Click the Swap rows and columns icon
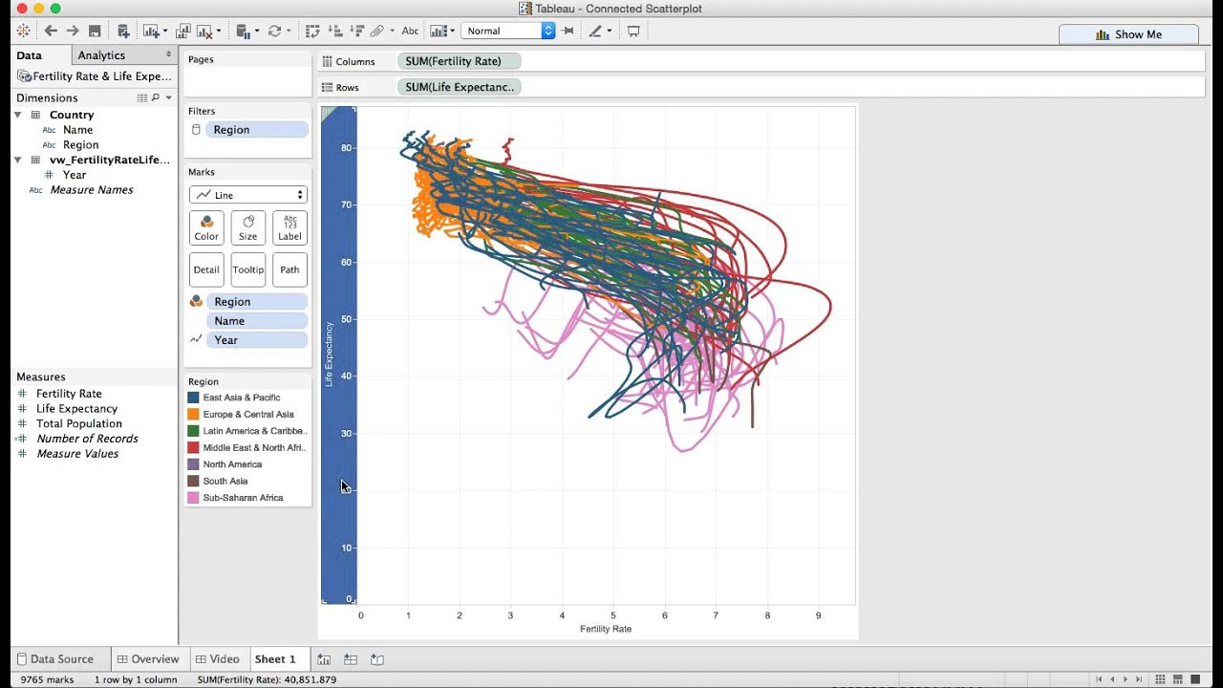 click(x=312, y=31)
